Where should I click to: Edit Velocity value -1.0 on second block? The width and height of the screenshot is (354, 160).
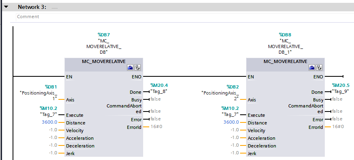tap(235, 130)
